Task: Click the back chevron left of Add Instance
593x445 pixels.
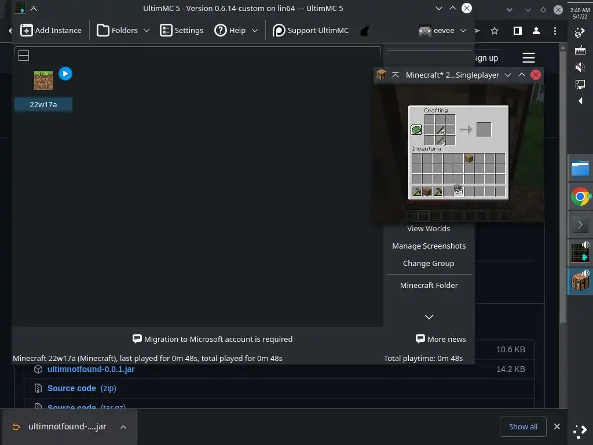Action: 10,30
